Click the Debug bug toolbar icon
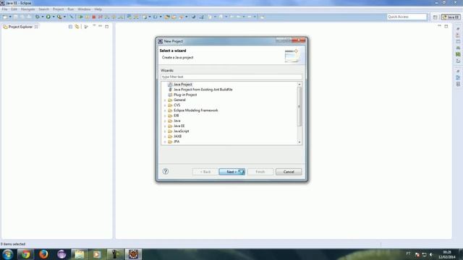Screen dimensions: 463x260 [x=37, y=17]
